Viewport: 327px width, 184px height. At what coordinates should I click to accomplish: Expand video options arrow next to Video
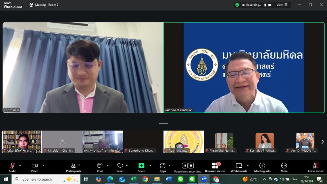43,165
